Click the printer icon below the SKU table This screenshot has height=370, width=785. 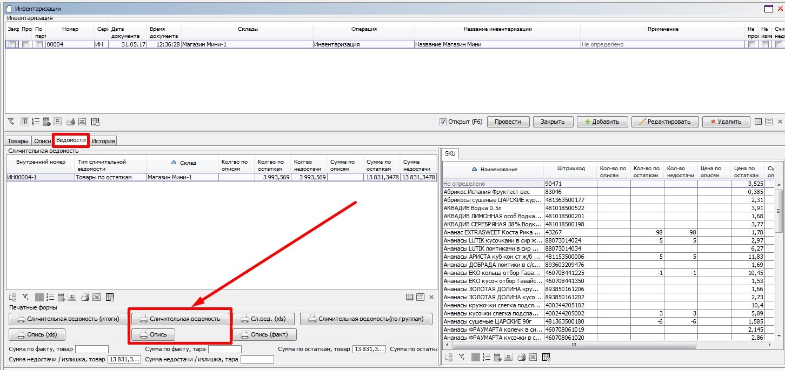tap(521, 357)
